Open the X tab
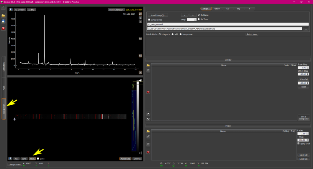This screenshot has height=169, width=313. (x=249, y=9)
